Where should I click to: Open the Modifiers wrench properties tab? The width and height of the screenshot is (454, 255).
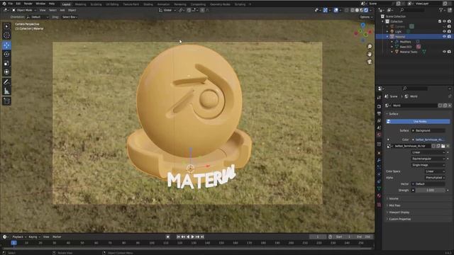click(379, 160)
